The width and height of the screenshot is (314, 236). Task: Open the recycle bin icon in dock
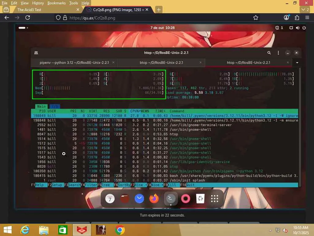click(x=200, y=199)
